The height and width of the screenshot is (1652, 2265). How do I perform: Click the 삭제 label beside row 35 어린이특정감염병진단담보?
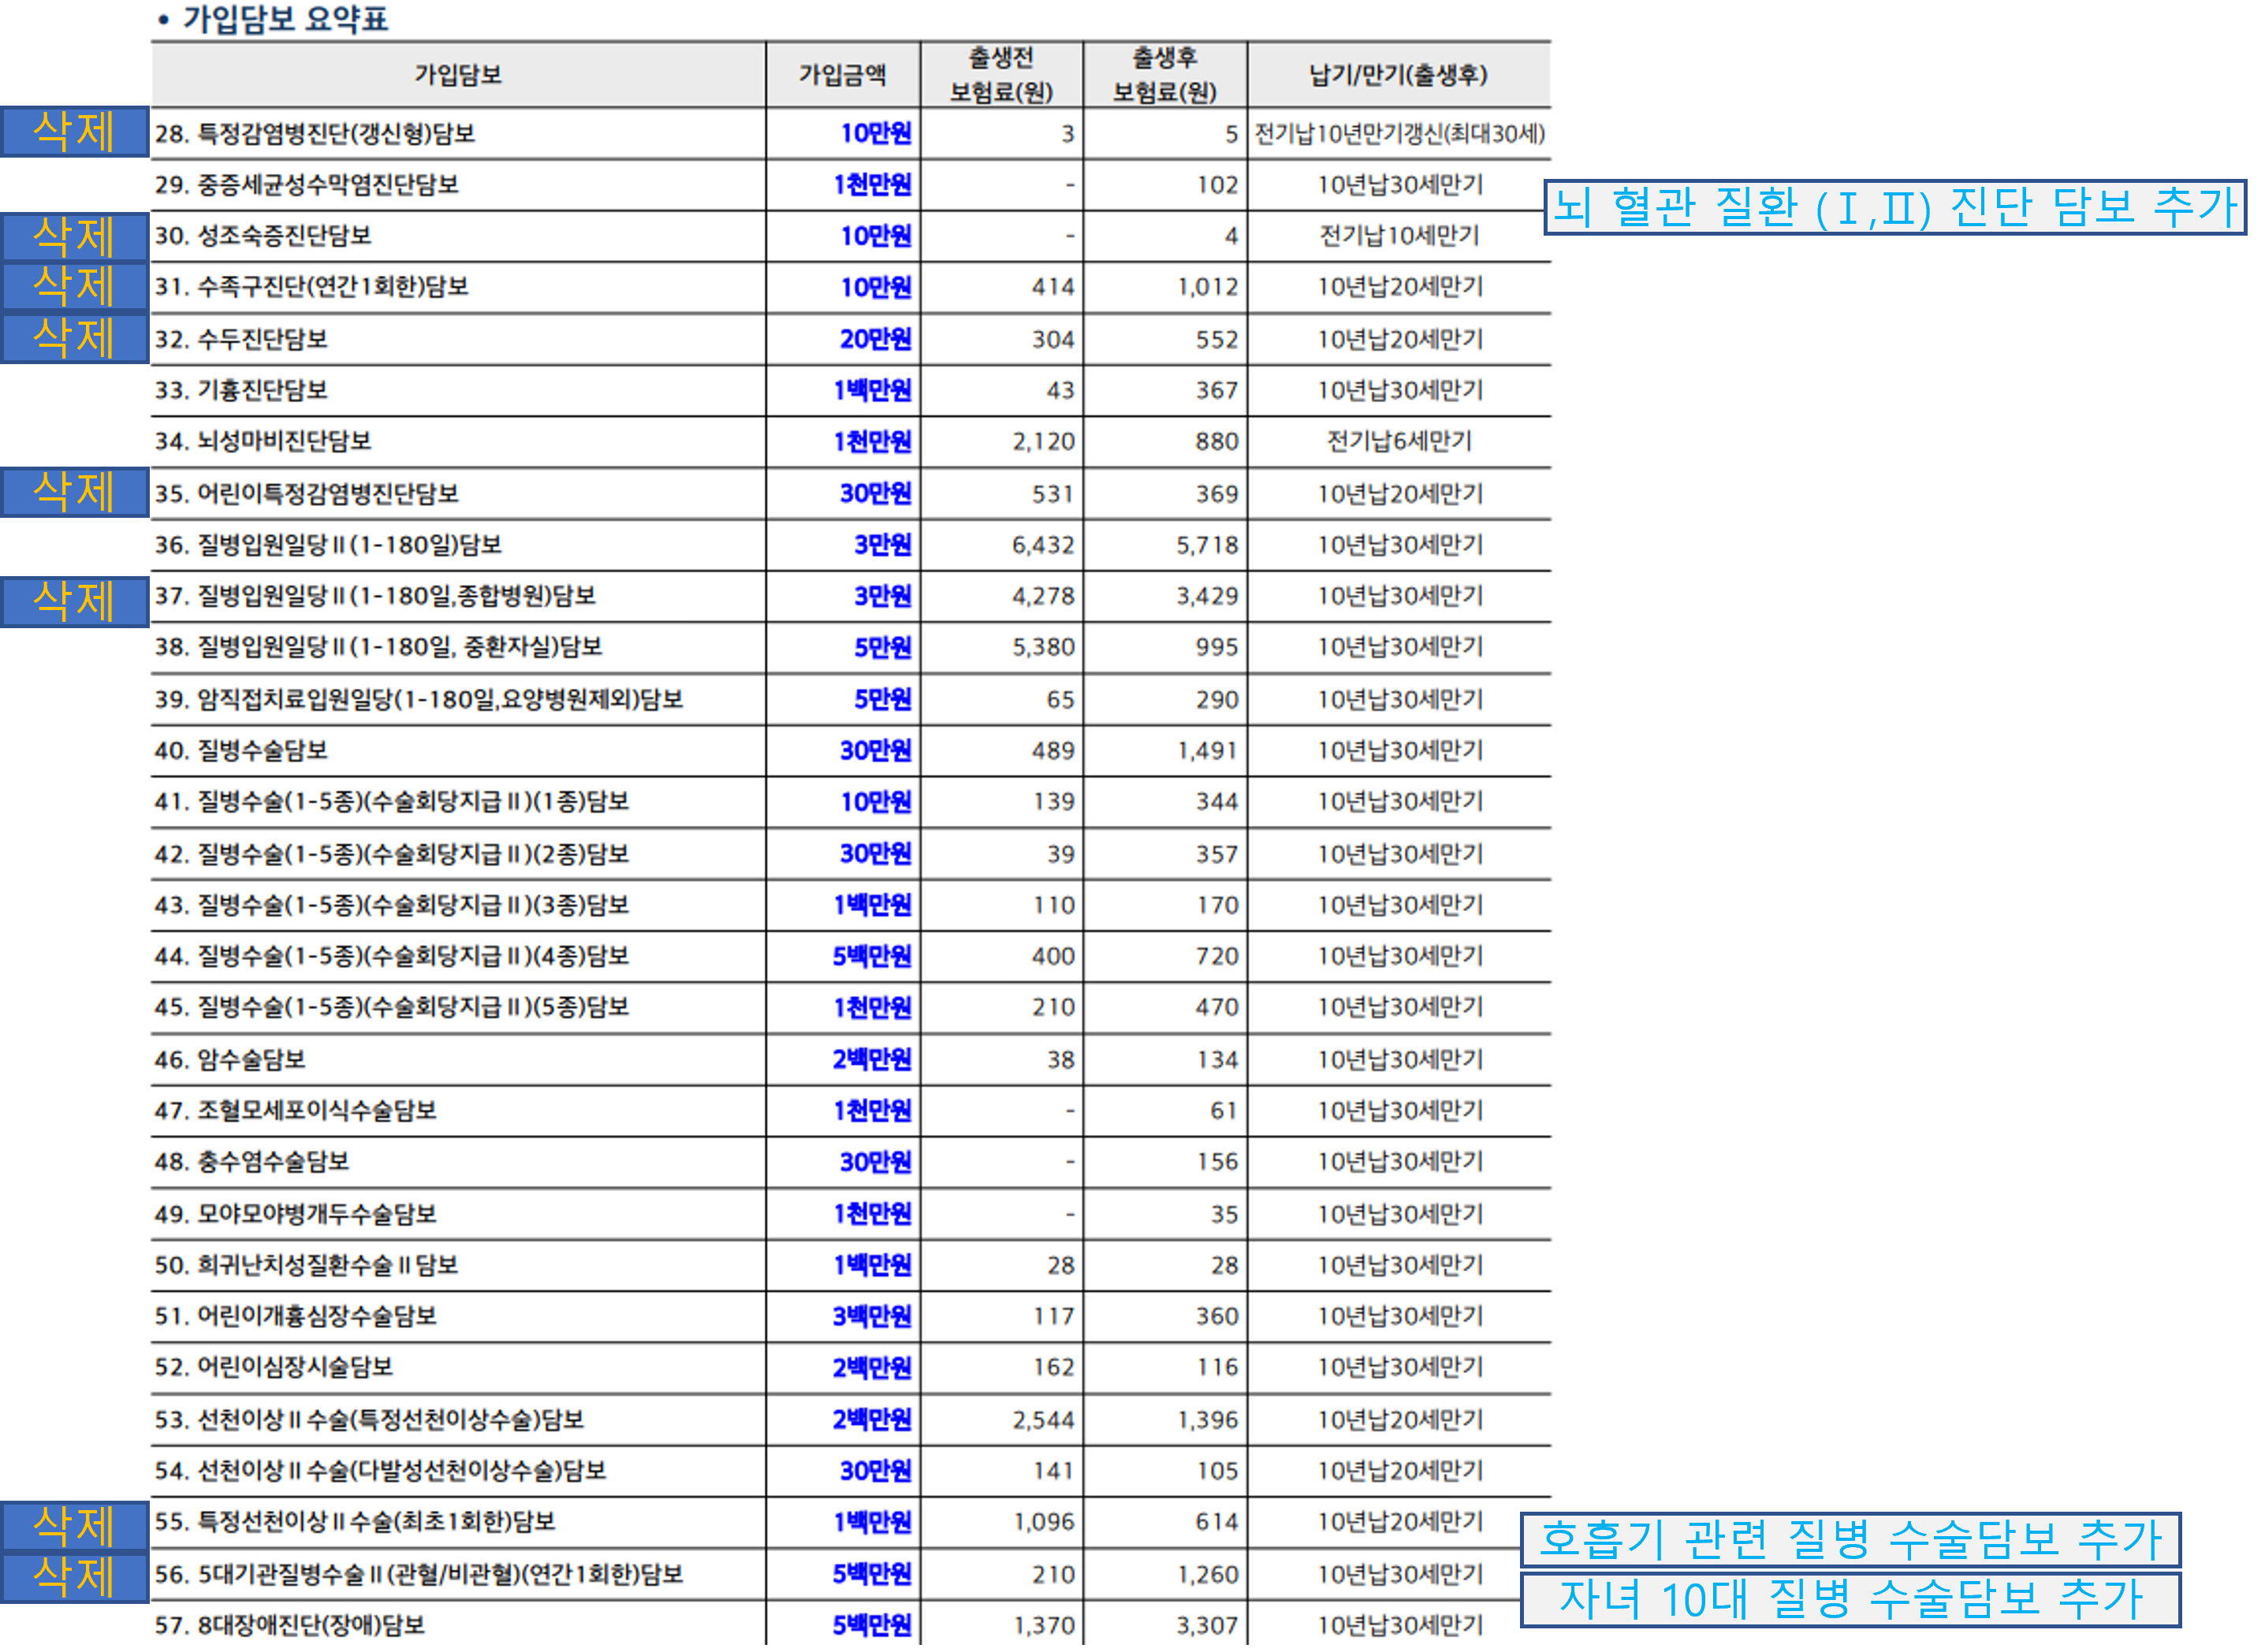click(74, 492)
